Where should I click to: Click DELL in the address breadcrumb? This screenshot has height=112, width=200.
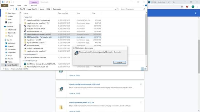[48, 9]
